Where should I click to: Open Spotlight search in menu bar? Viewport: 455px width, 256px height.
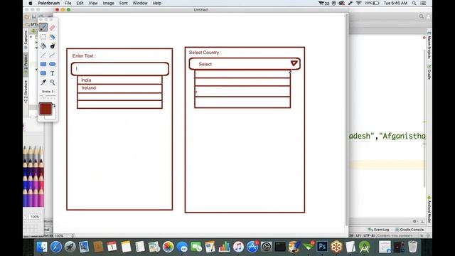coord(414,3)
